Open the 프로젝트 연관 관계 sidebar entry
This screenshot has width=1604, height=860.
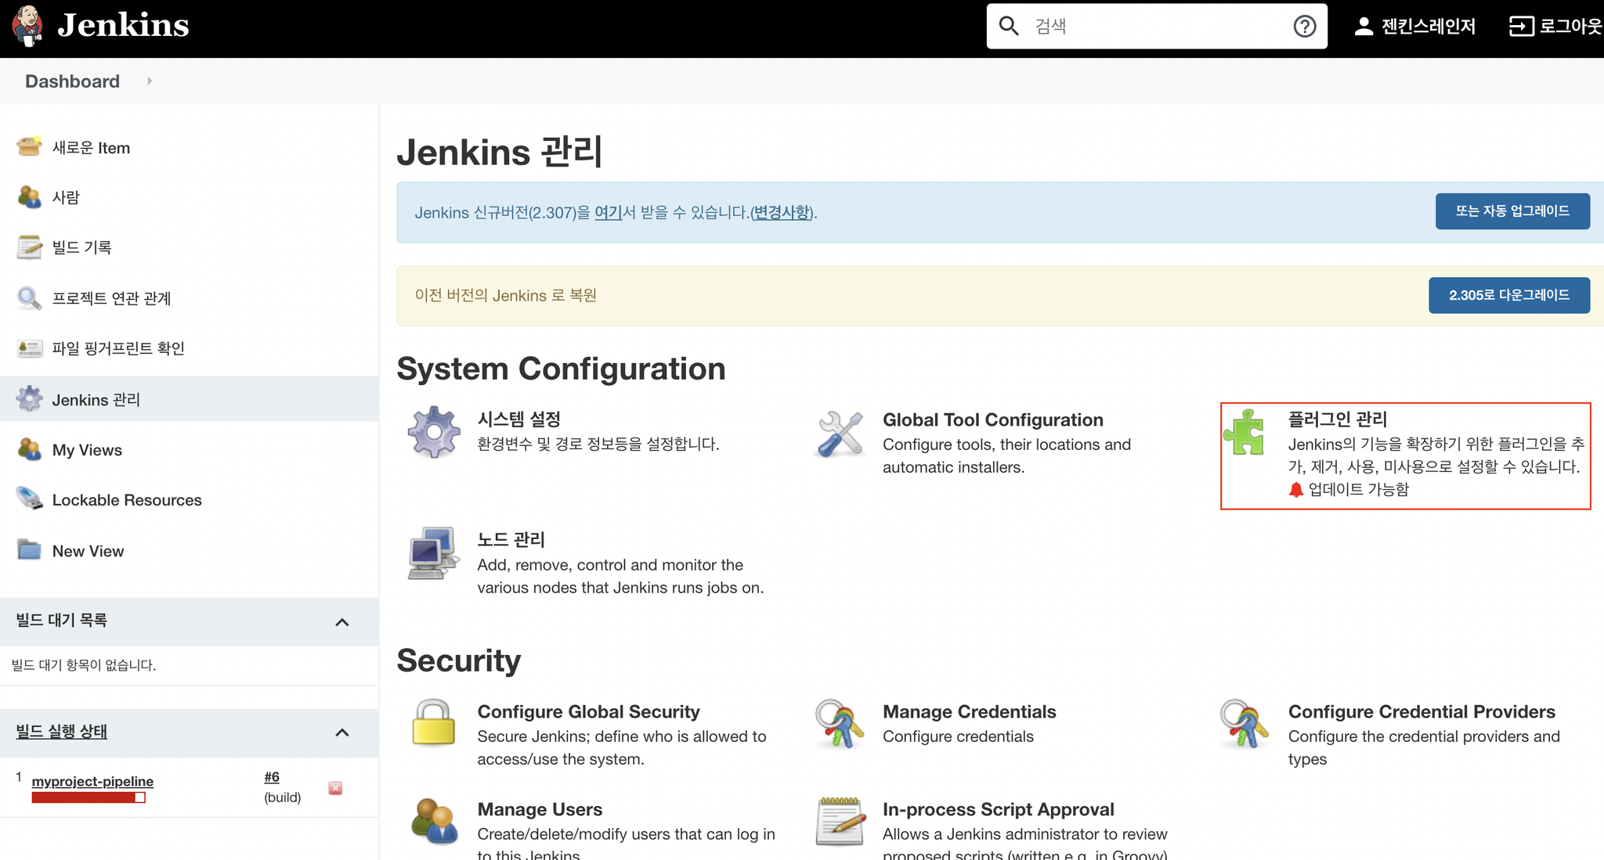(x=111, y=298)
